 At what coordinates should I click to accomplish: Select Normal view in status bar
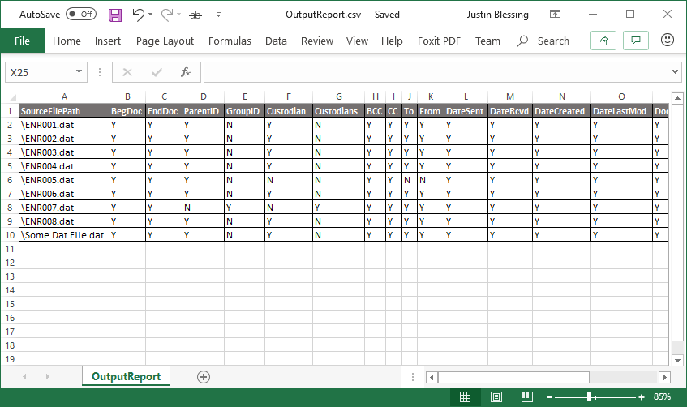pos(466,396)
